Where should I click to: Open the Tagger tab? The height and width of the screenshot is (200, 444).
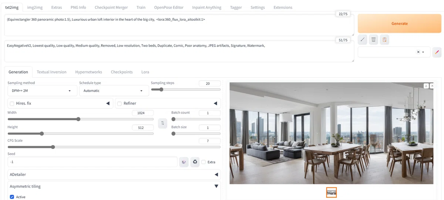pos(236,7)
